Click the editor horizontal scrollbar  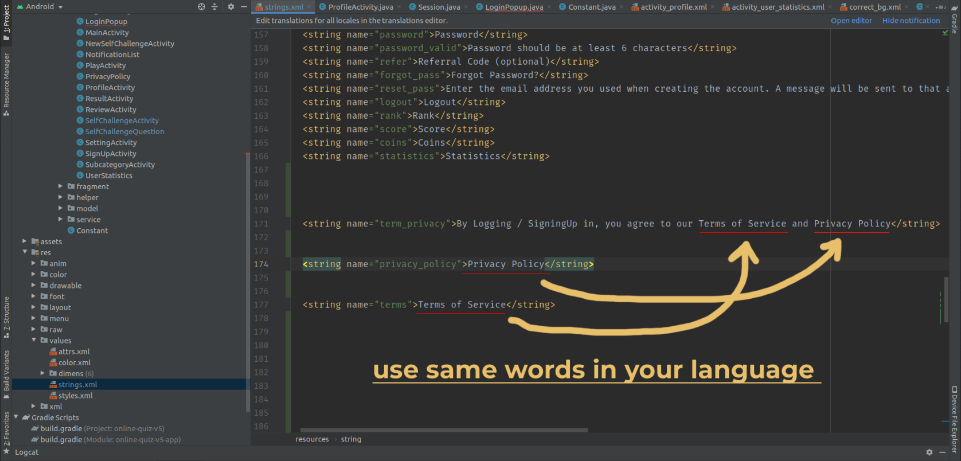coord(444,430)
